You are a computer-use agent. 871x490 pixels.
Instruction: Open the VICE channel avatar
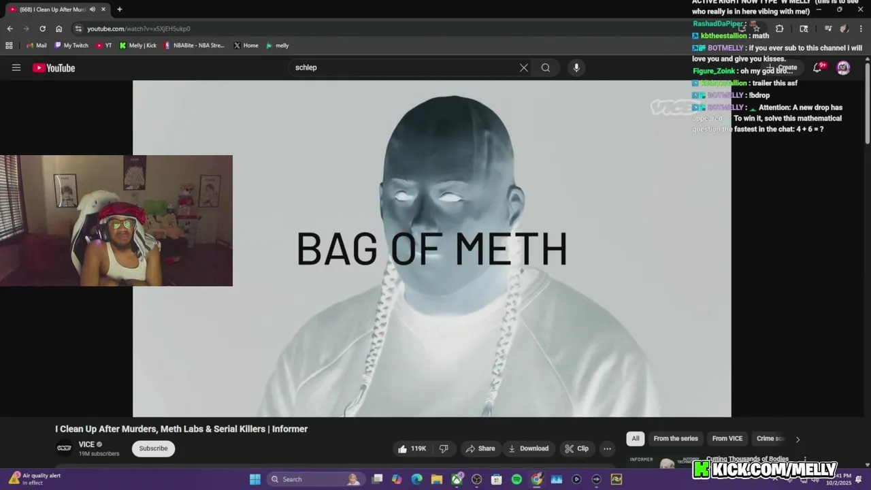pyautogui.click(x=64, y=448)
